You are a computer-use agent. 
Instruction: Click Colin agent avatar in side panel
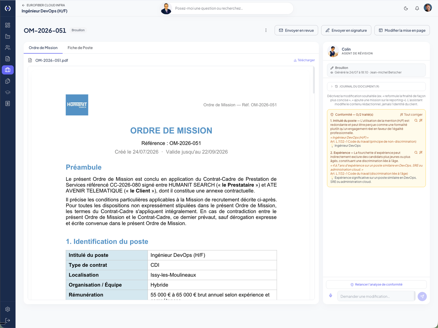coord(333,51)
